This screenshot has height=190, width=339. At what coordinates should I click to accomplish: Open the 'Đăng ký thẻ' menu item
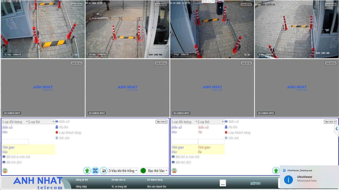pos(82,180)
